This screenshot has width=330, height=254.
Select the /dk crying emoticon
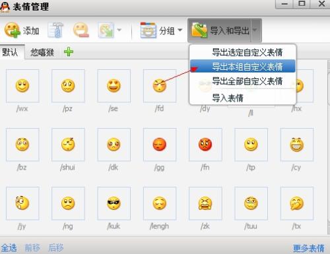[114, 144]
